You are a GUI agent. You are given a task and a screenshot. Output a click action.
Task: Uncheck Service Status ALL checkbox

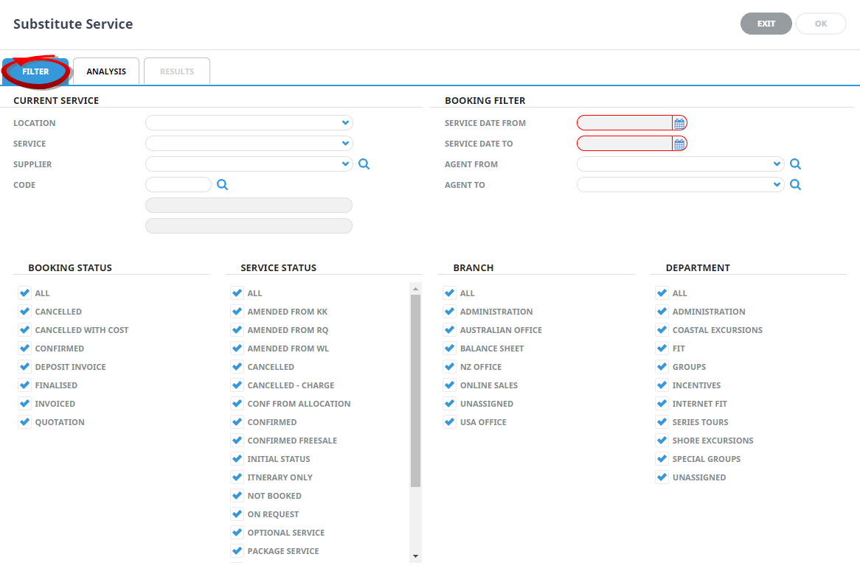[237, 292]
